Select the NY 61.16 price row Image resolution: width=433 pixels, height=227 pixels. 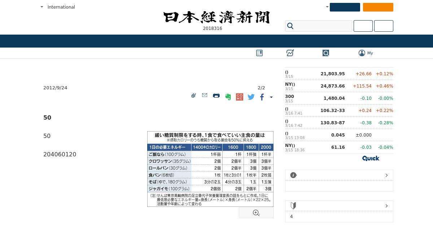339,147
